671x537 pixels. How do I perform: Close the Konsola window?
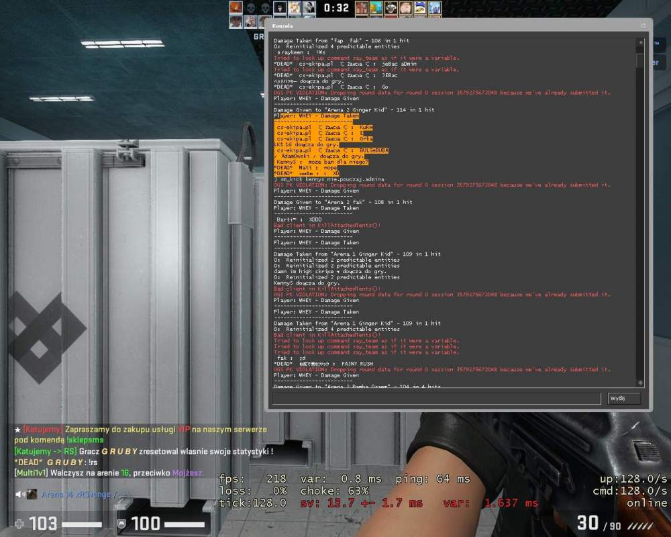coord(643,26)
